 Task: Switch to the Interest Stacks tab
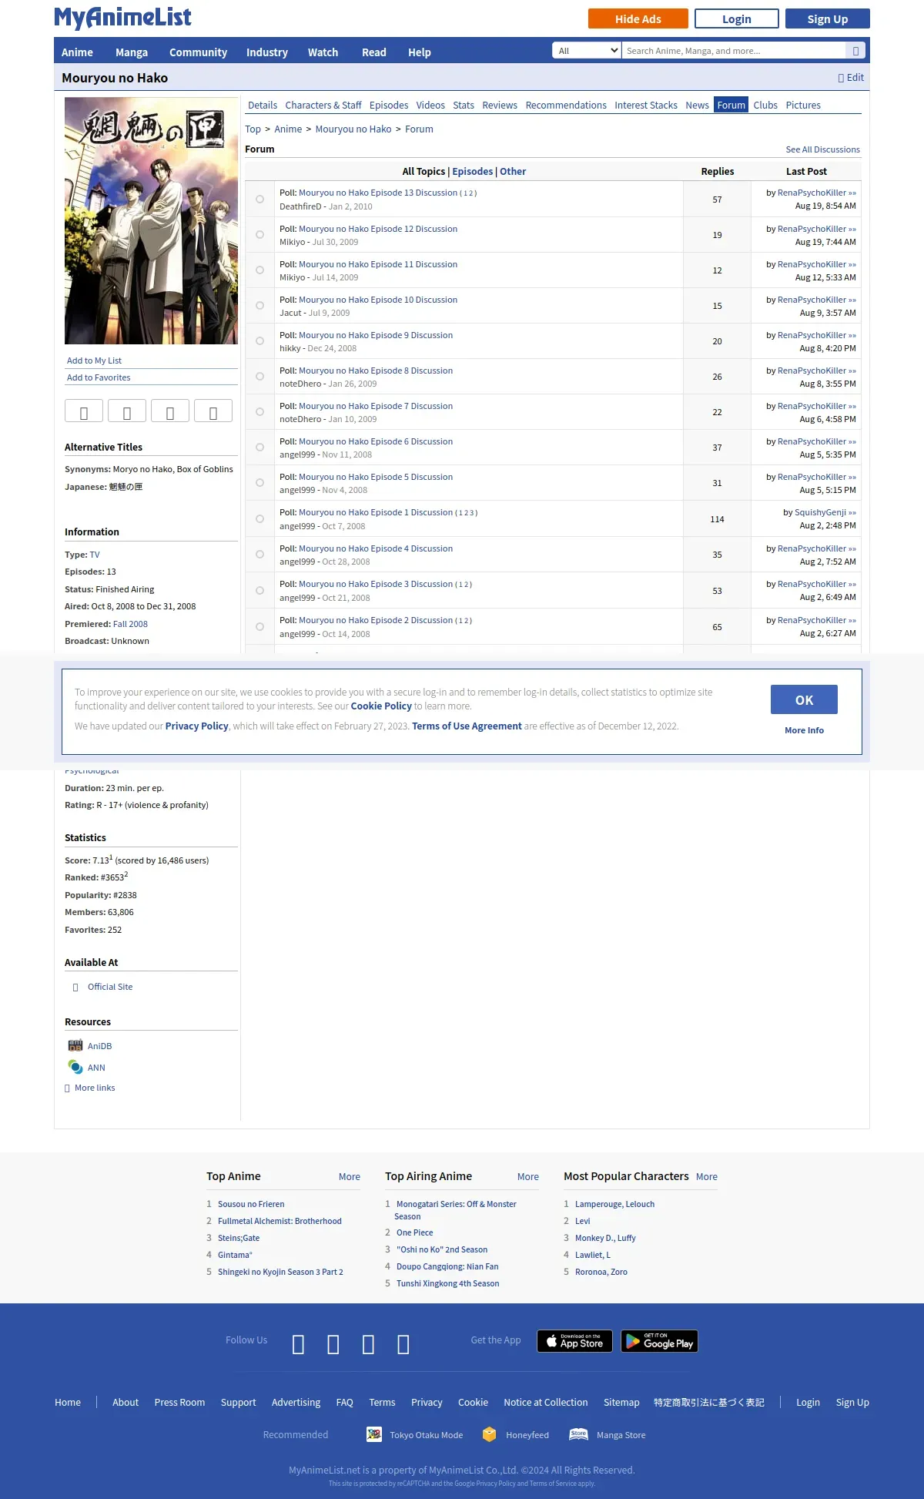[646, 106]
